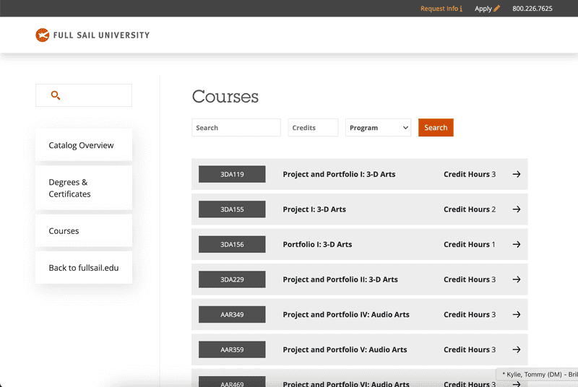Click the Kylie, Tommy (DM) tooltip
The image size is (578, 387).
point(538,374)
